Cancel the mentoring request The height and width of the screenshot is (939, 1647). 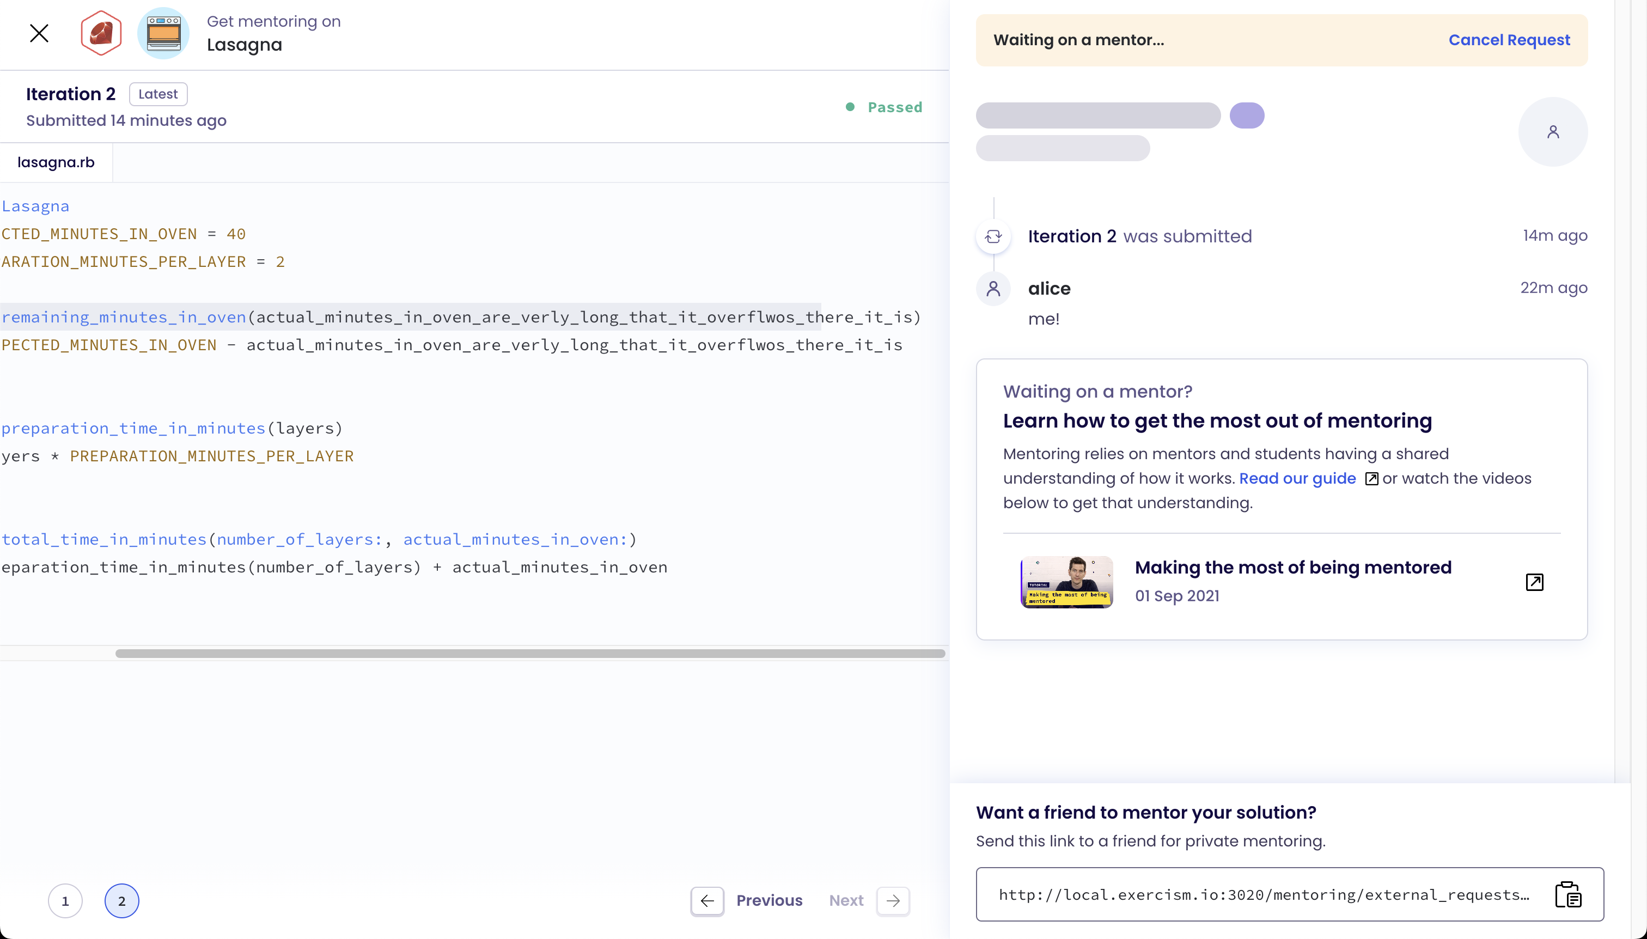pos(1509,39)
